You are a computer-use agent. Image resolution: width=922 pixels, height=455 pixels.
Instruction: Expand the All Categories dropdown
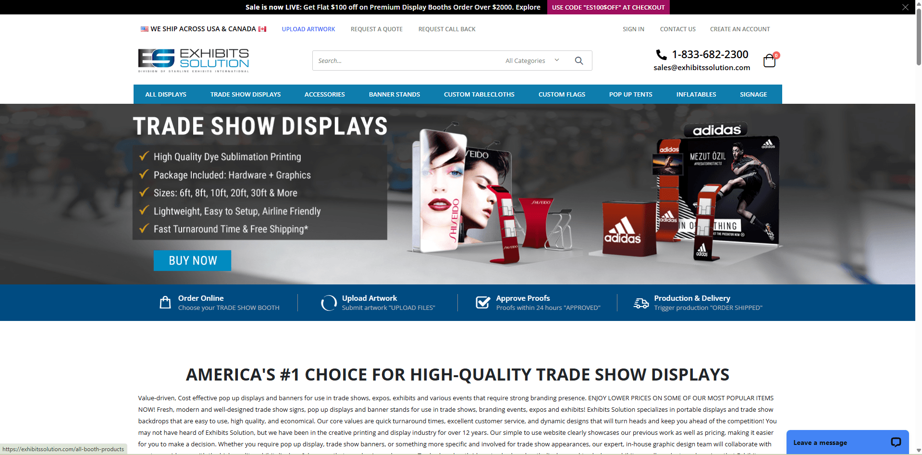coord(532,61)
